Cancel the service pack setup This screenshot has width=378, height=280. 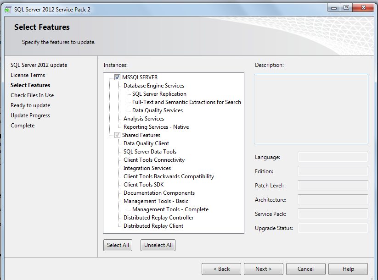click(306, 269)
